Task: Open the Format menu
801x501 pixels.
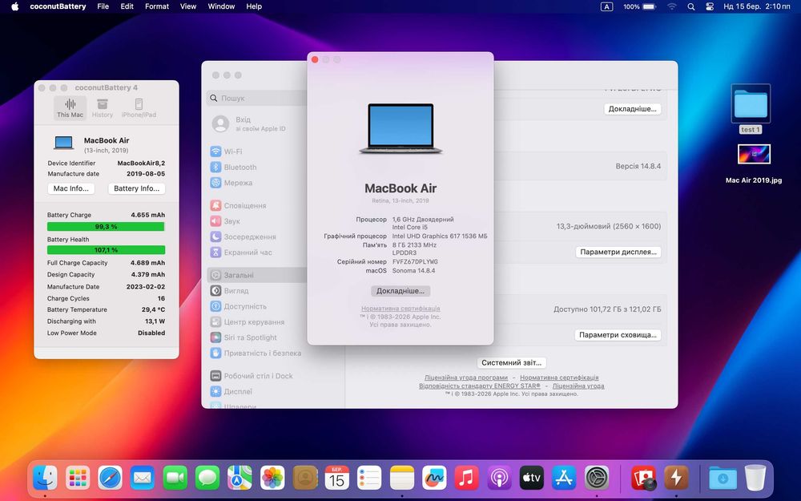Action: (157, 6)
